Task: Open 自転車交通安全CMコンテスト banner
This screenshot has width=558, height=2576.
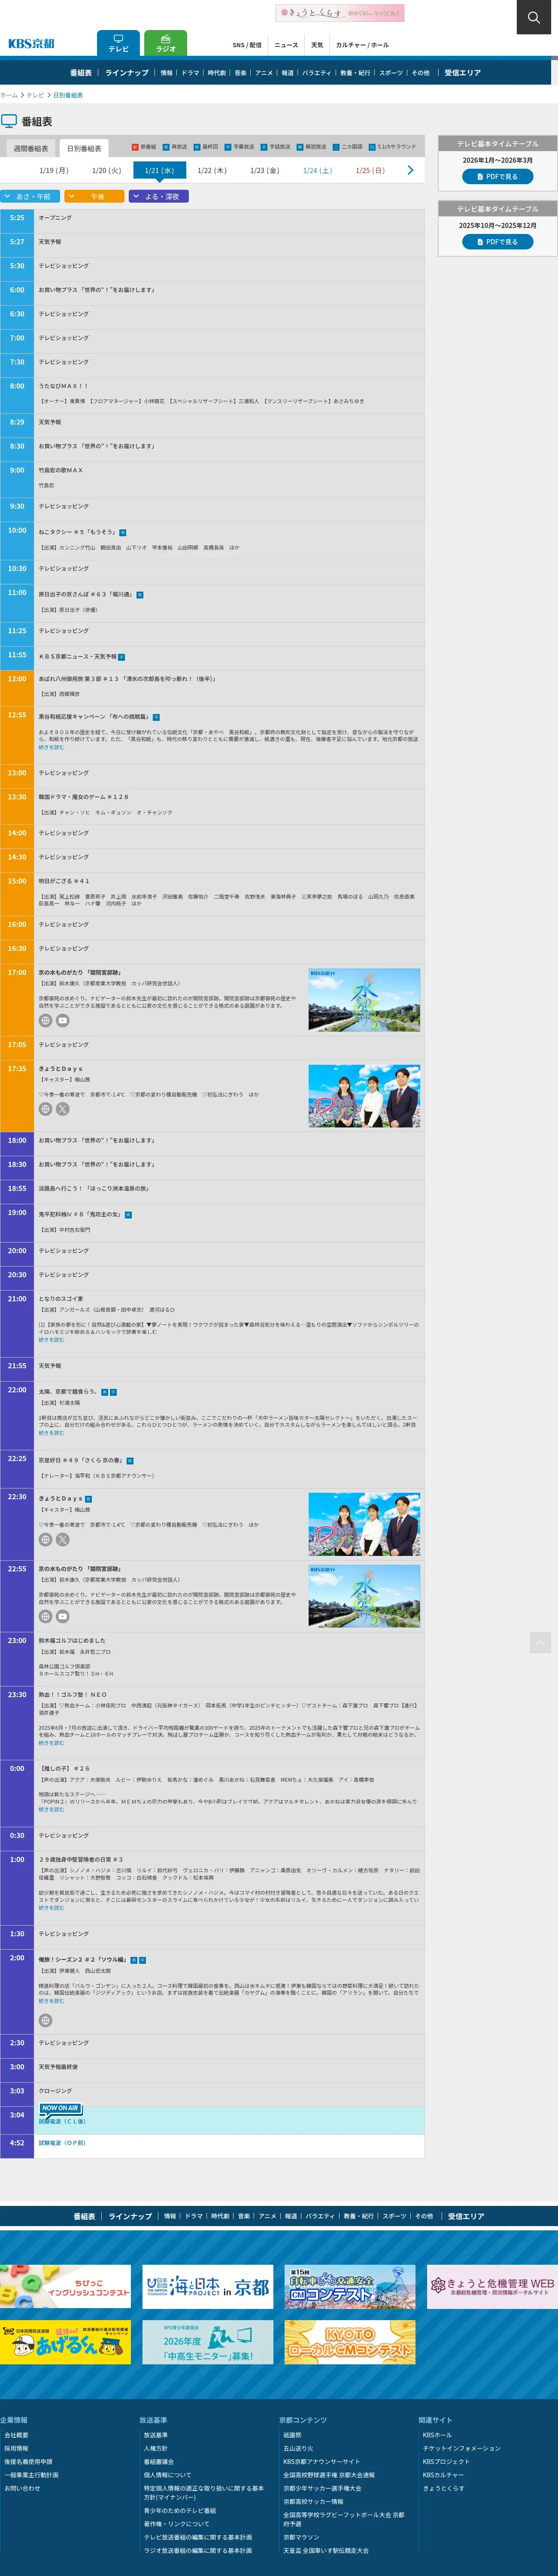Action: [x=350, y=2287]
